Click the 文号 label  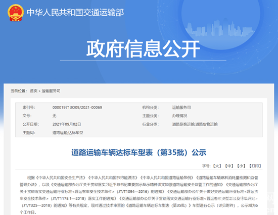point(27,116)
